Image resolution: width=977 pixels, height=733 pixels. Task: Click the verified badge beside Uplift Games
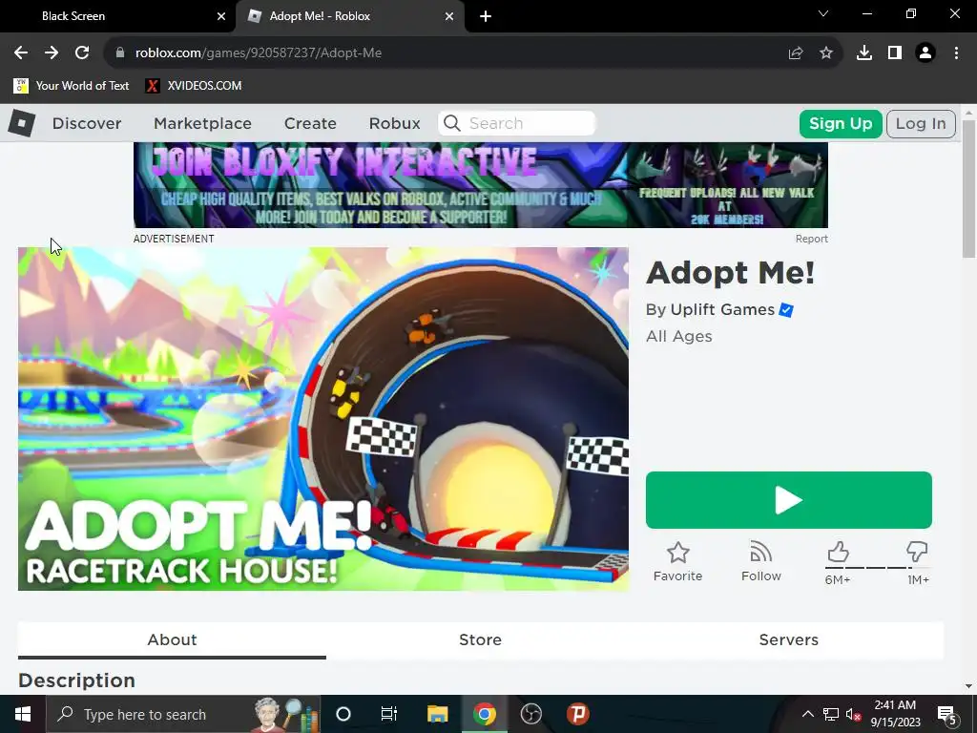coord(786,310)
